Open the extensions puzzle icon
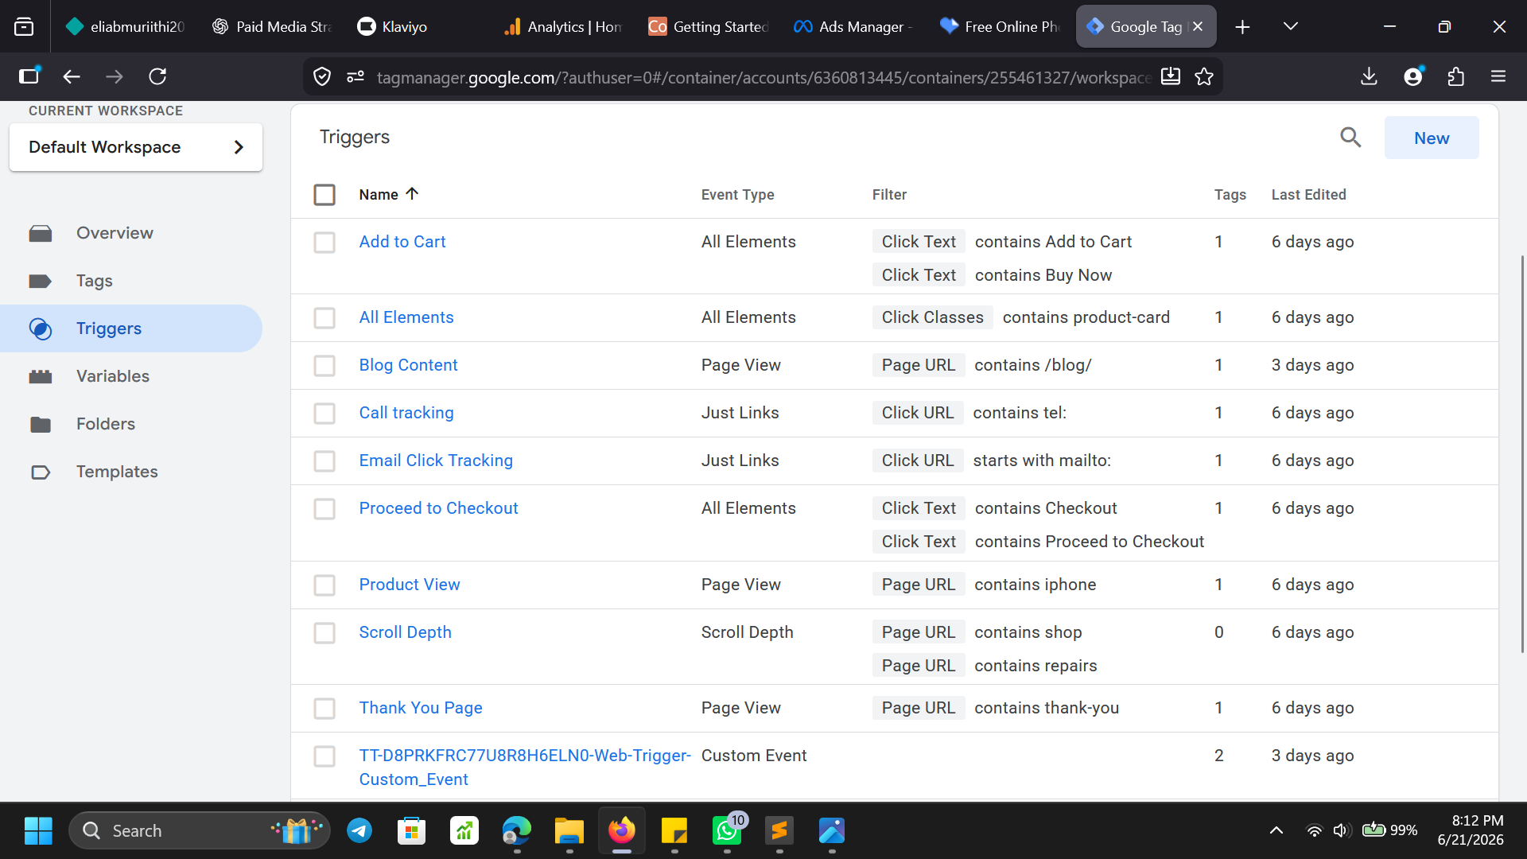The width and height of the screenshot is (1527, 859). pos(1455,76)
